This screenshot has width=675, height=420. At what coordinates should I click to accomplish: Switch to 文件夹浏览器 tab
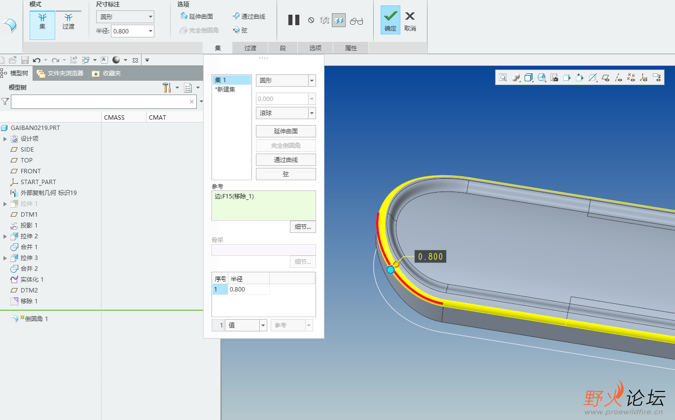(x=60, y=73)
